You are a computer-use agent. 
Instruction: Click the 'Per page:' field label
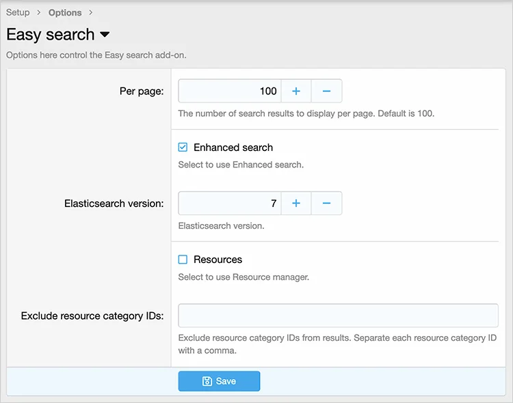(142, 92)
